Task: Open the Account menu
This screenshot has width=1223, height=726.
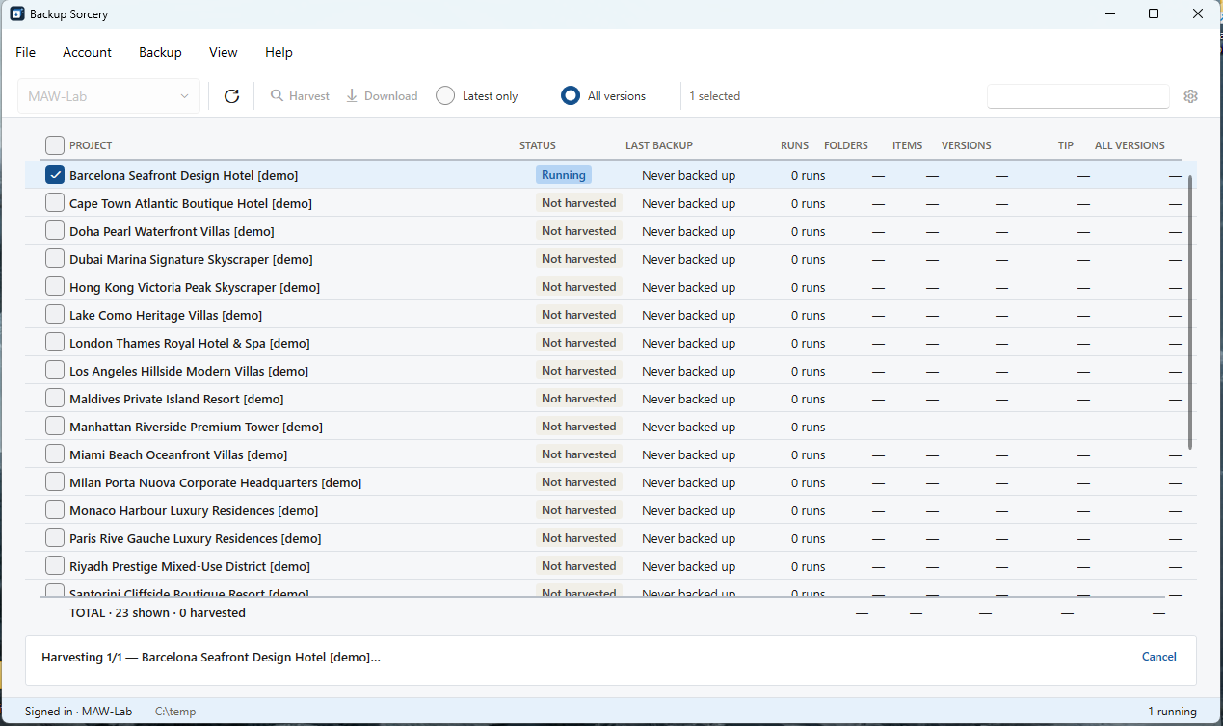Action: click(x=88, y=52)
